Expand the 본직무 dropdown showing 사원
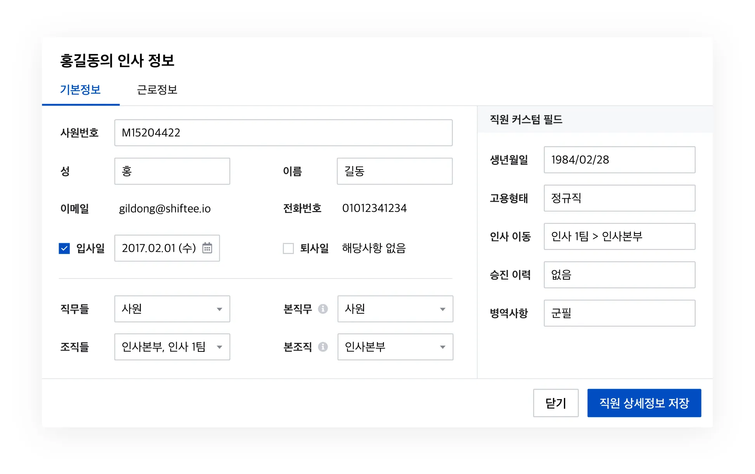The width and height of the screenshot is (755, 474). [x=443, y=309]
